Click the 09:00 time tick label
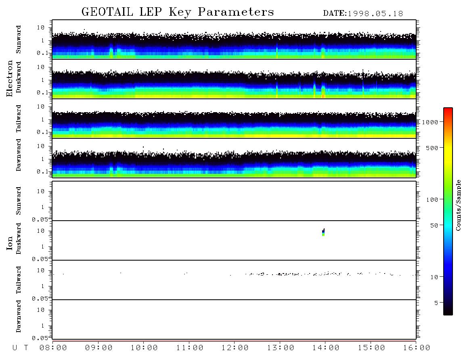This screenshot has width=461, height=355. click(99, 348)
